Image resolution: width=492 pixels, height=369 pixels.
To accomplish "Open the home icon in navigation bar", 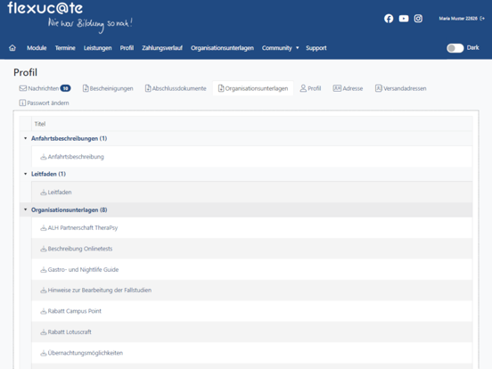I will point(12,48).
